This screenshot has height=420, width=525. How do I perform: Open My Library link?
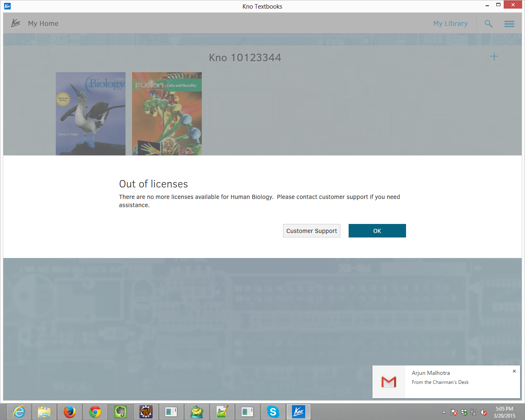coord(450,23)
